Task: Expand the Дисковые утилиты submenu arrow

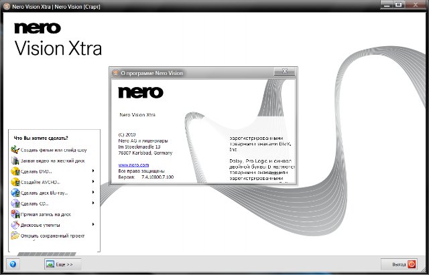Action: pyautogui.click(x=93, y=224)
